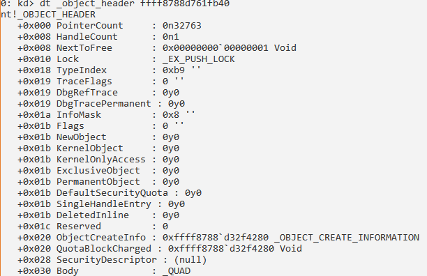Click the HandleCount field name
427x276 pixels.
tap(87, 37)
